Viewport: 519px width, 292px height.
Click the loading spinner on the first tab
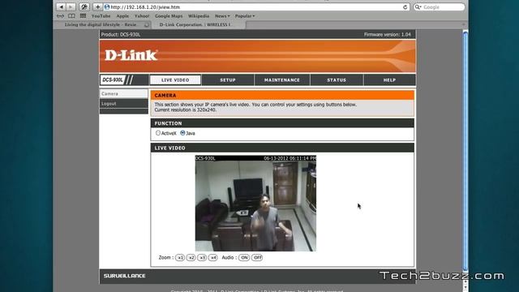(x=147, y=25)
